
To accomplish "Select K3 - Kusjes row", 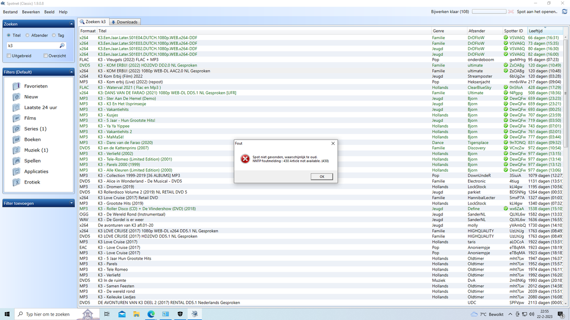I will click(x=322, y=115).
